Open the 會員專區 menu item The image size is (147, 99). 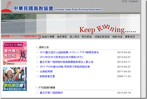click(62, 37)
